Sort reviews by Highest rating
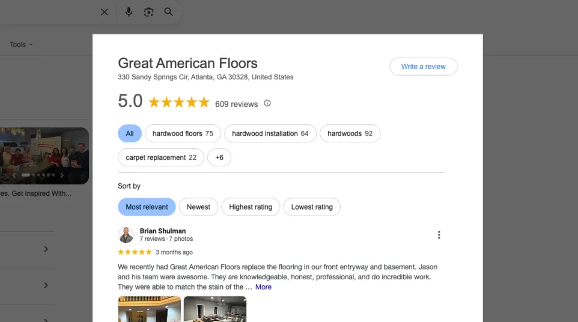Screen dimensions: 578x322 click(251, 207)
